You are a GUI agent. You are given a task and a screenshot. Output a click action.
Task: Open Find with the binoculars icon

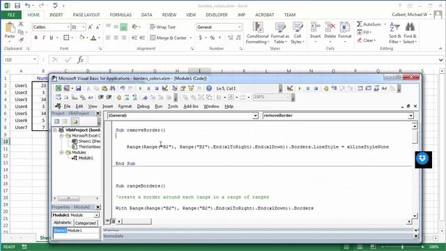(x=113, y=89)
